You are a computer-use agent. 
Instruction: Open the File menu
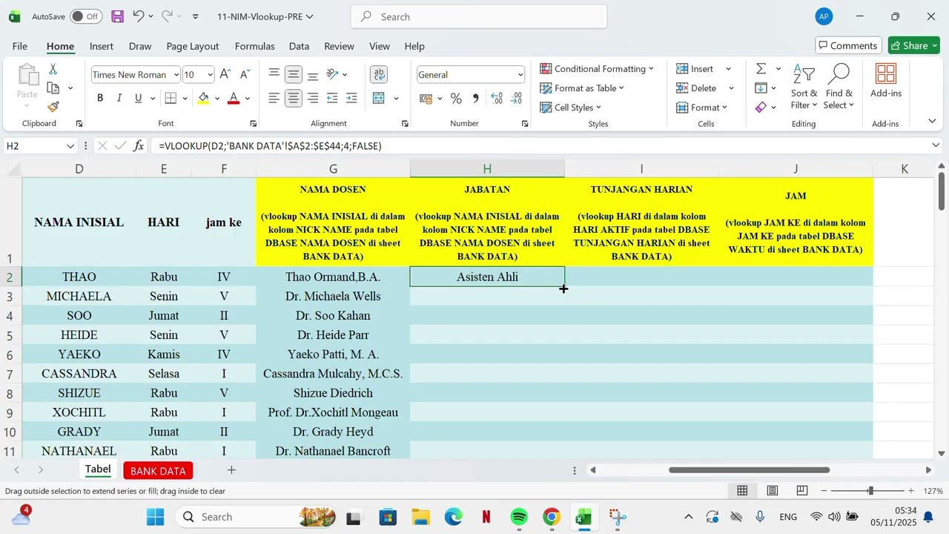pos(20,46)
